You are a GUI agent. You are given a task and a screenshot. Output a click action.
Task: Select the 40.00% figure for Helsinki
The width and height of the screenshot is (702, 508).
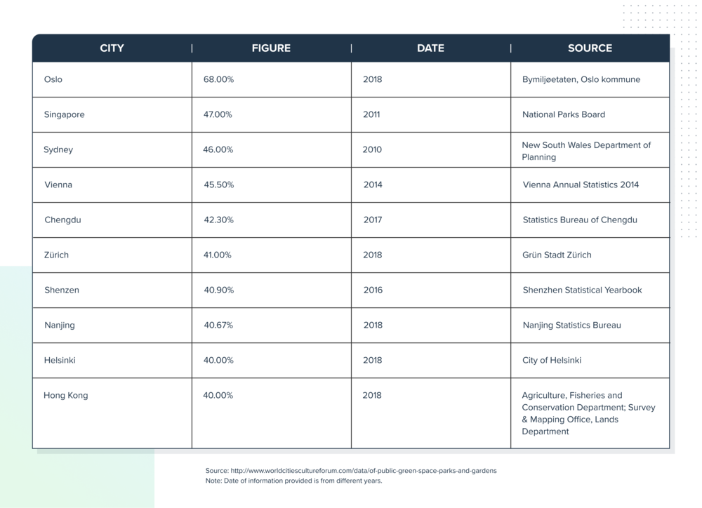[x=218, y=360]
